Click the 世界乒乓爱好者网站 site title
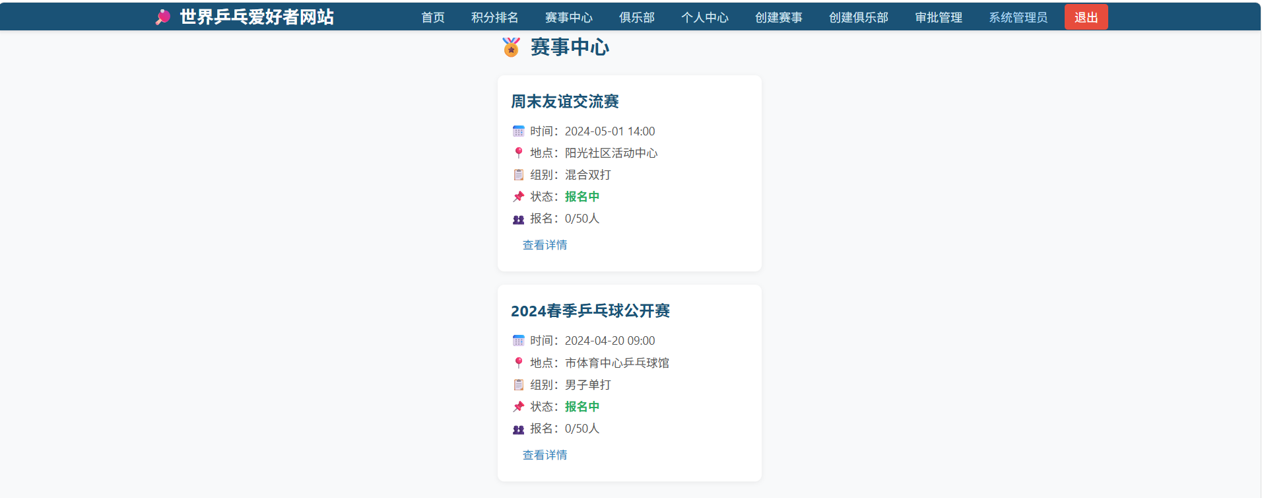The image size is (1262, 498). (x=257, y=17)
